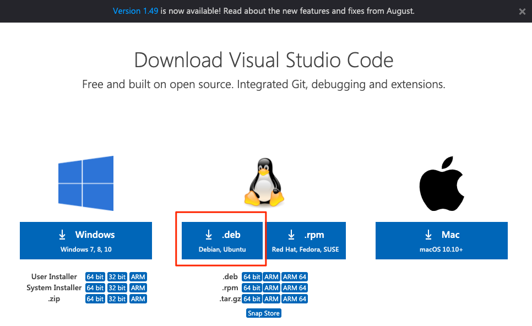Choose System Installer 64 bit download

tap(95, 288)
